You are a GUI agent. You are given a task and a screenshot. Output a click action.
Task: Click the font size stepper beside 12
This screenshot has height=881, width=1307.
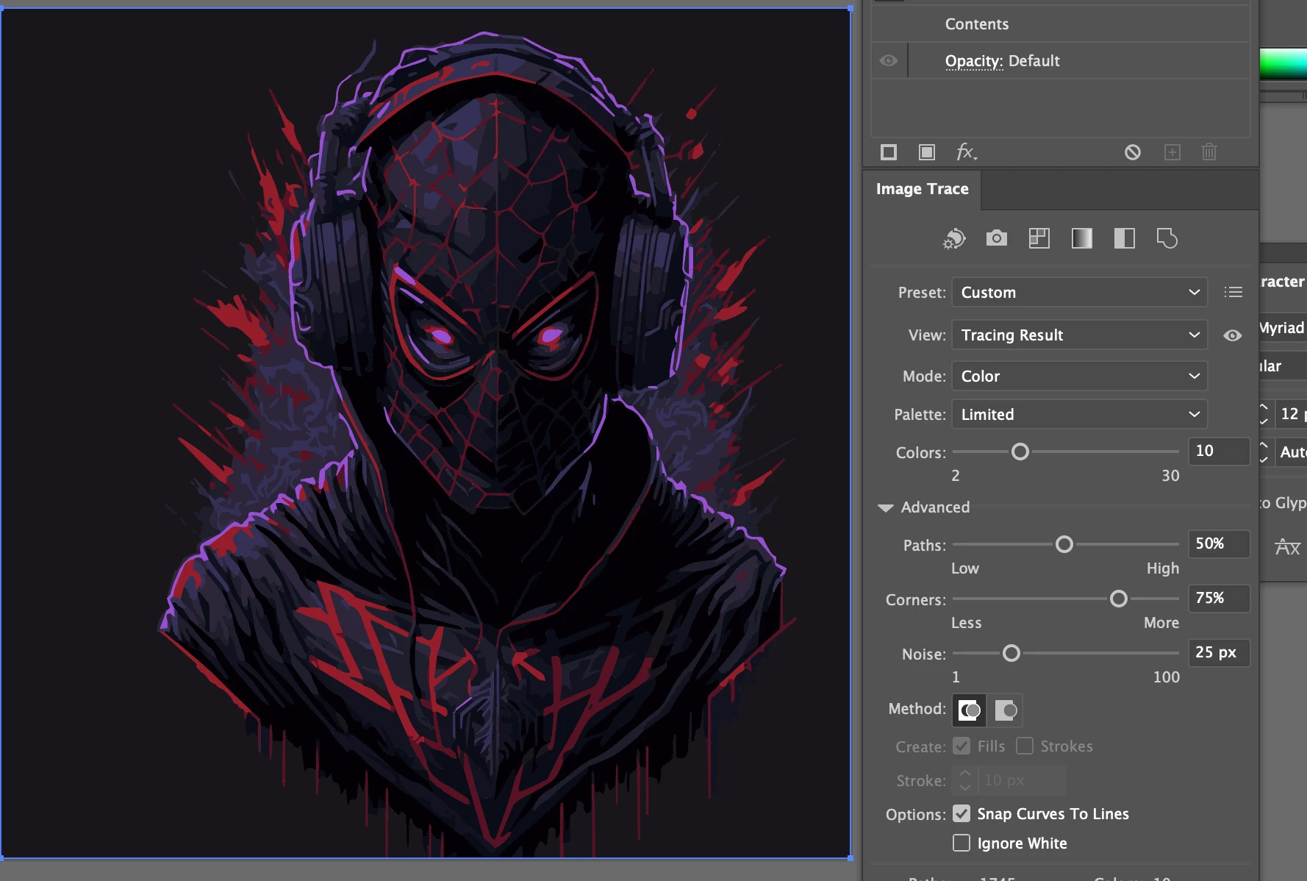point(1264,414)
